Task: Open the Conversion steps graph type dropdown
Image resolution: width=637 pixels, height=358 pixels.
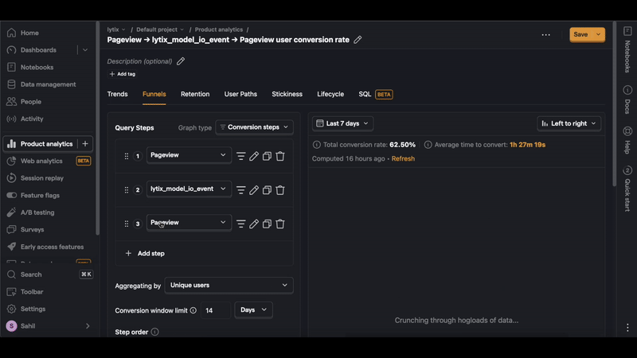Action: [254, 127]
